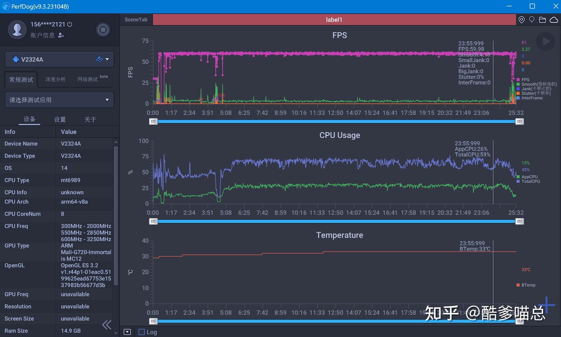This screenshot has width=561, height=337.
Task: Expand the bottom log panel arrow
Action: 127,332
